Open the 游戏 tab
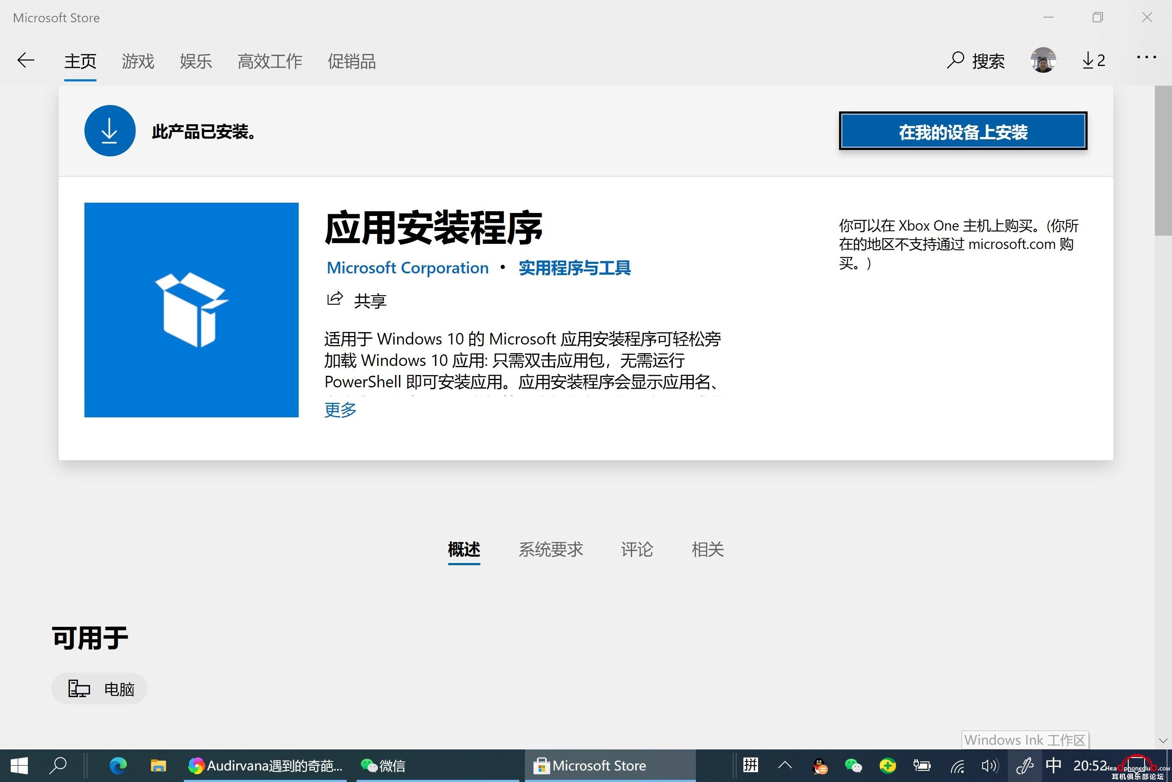The image size is (1172, 782). pos(138,61)
